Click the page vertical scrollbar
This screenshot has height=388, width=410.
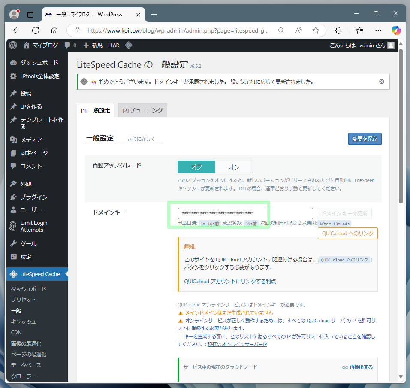point(401,126)
